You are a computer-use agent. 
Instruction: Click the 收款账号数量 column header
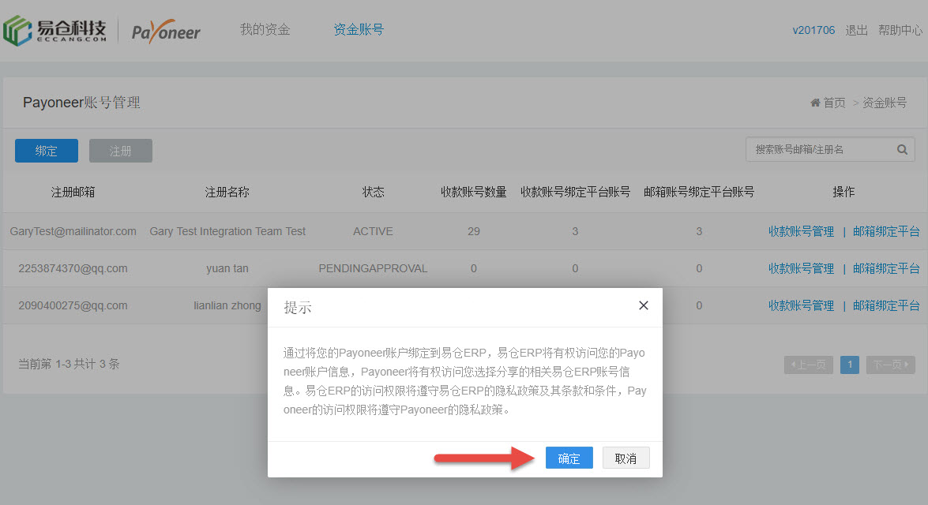[473, 193]
